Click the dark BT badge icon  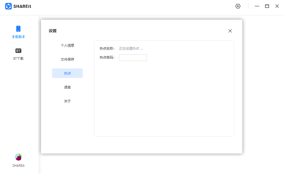(18, 51)
